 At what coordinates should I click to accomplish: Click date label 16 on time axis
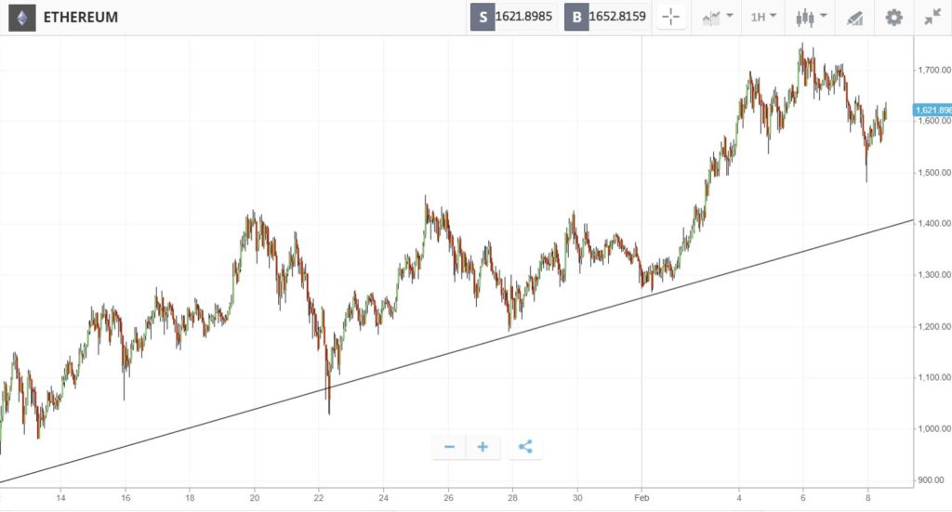point(126,498)
